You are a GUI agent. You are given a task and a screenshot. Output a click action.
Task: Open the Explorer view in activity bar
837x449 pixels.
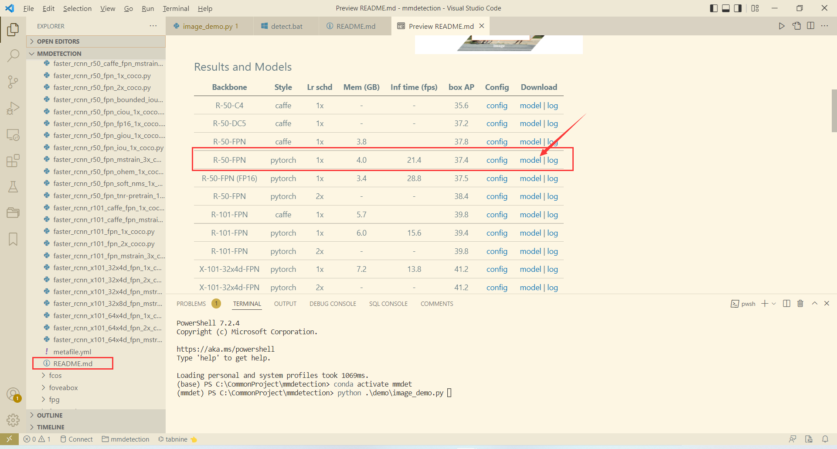13,30
